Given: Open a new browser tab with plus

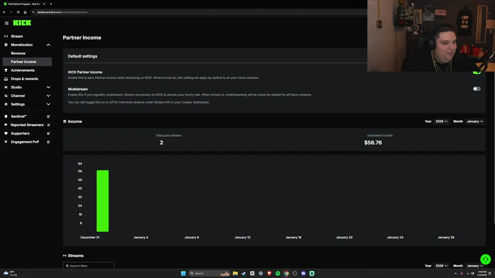Looking at the screenshot, I should tap(51, 4).
